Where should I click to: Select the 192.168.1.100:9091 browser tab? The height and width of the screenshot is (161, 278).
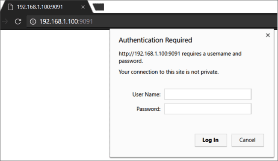47,7
